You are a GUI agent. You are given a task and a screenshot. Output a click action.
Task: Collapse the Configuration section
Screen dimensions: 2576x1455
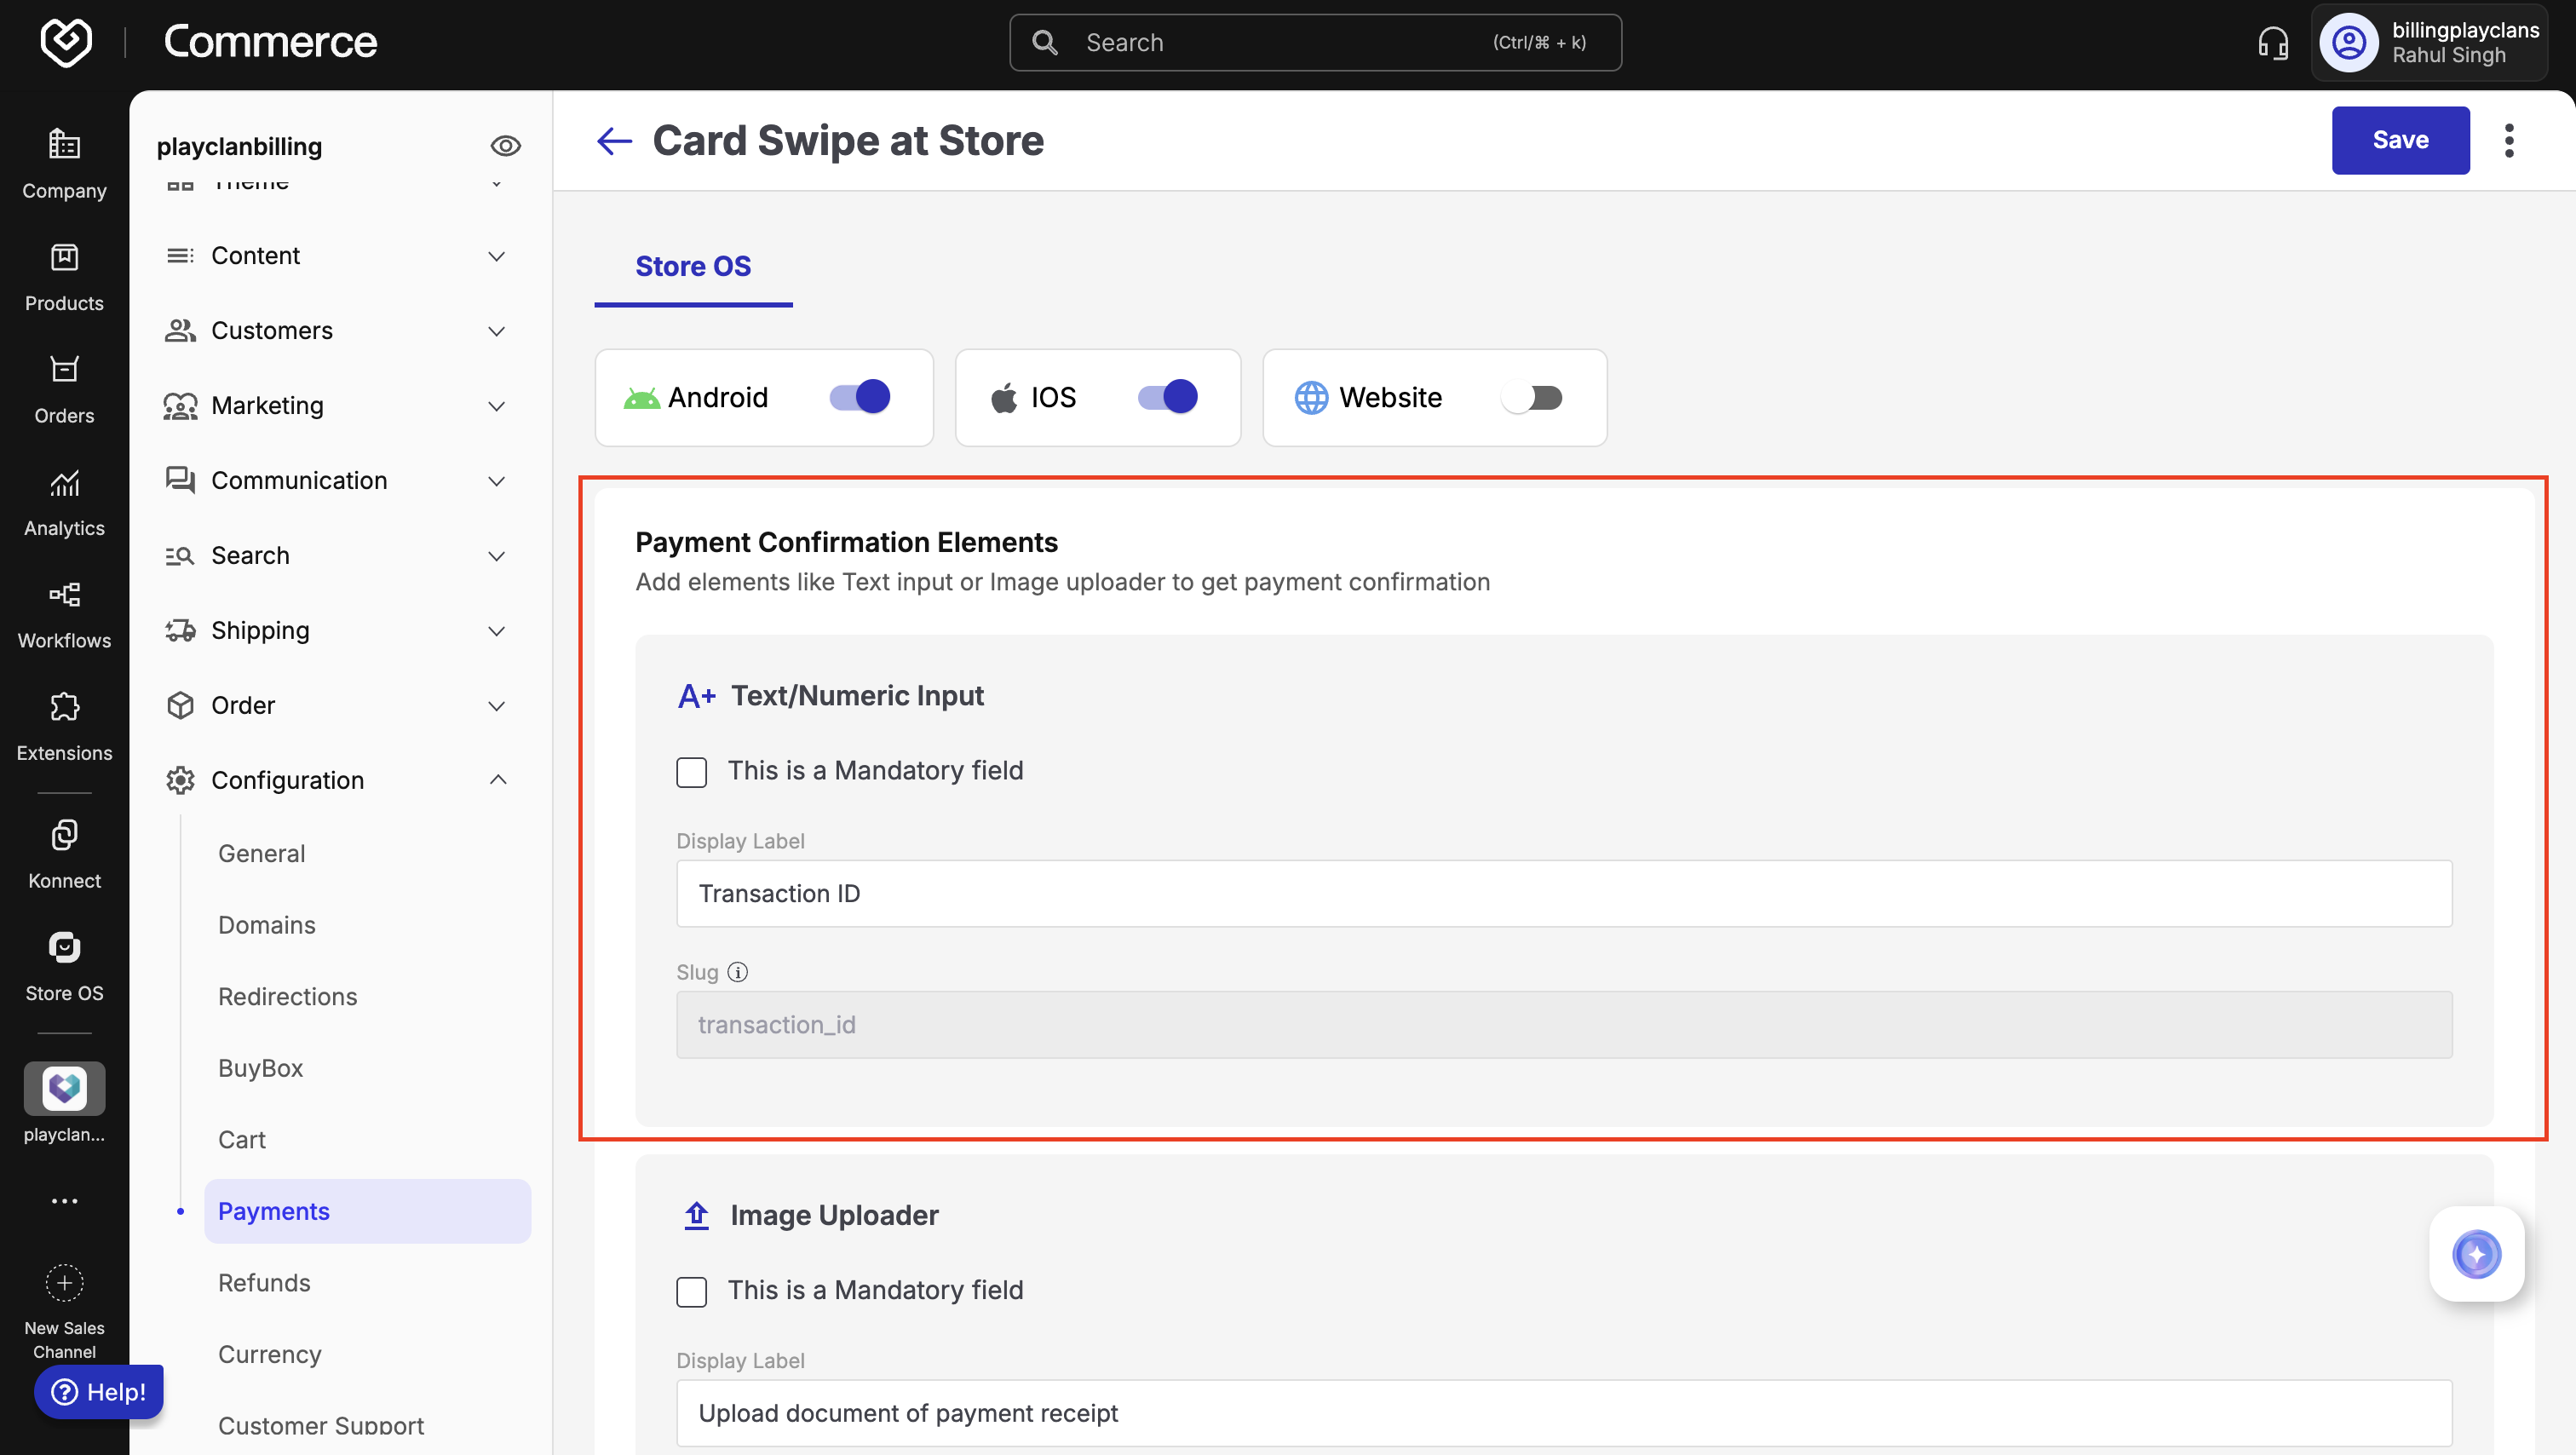pos(497,780)
